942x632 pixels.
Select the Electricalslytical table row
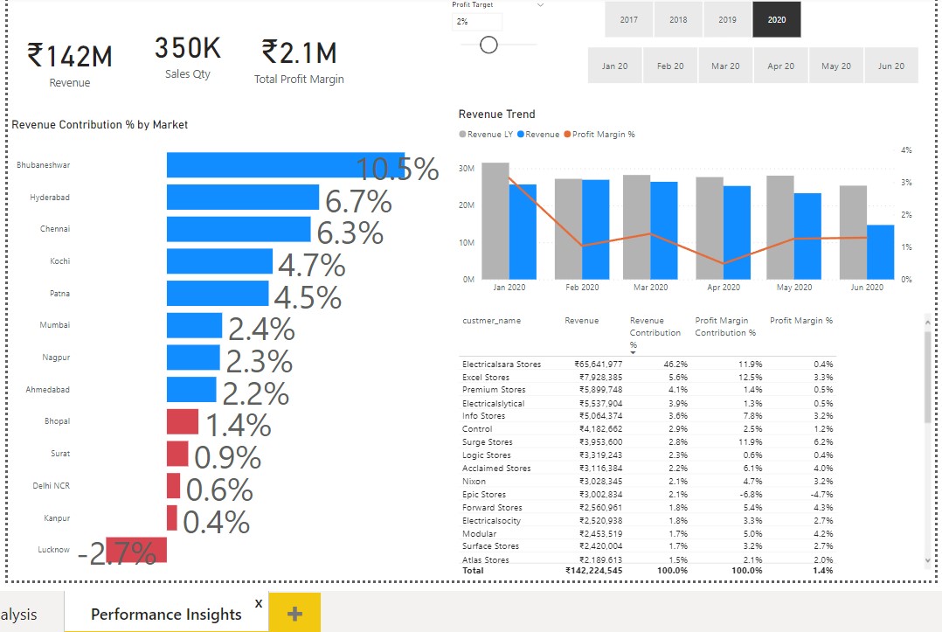(x=648, y=403)
